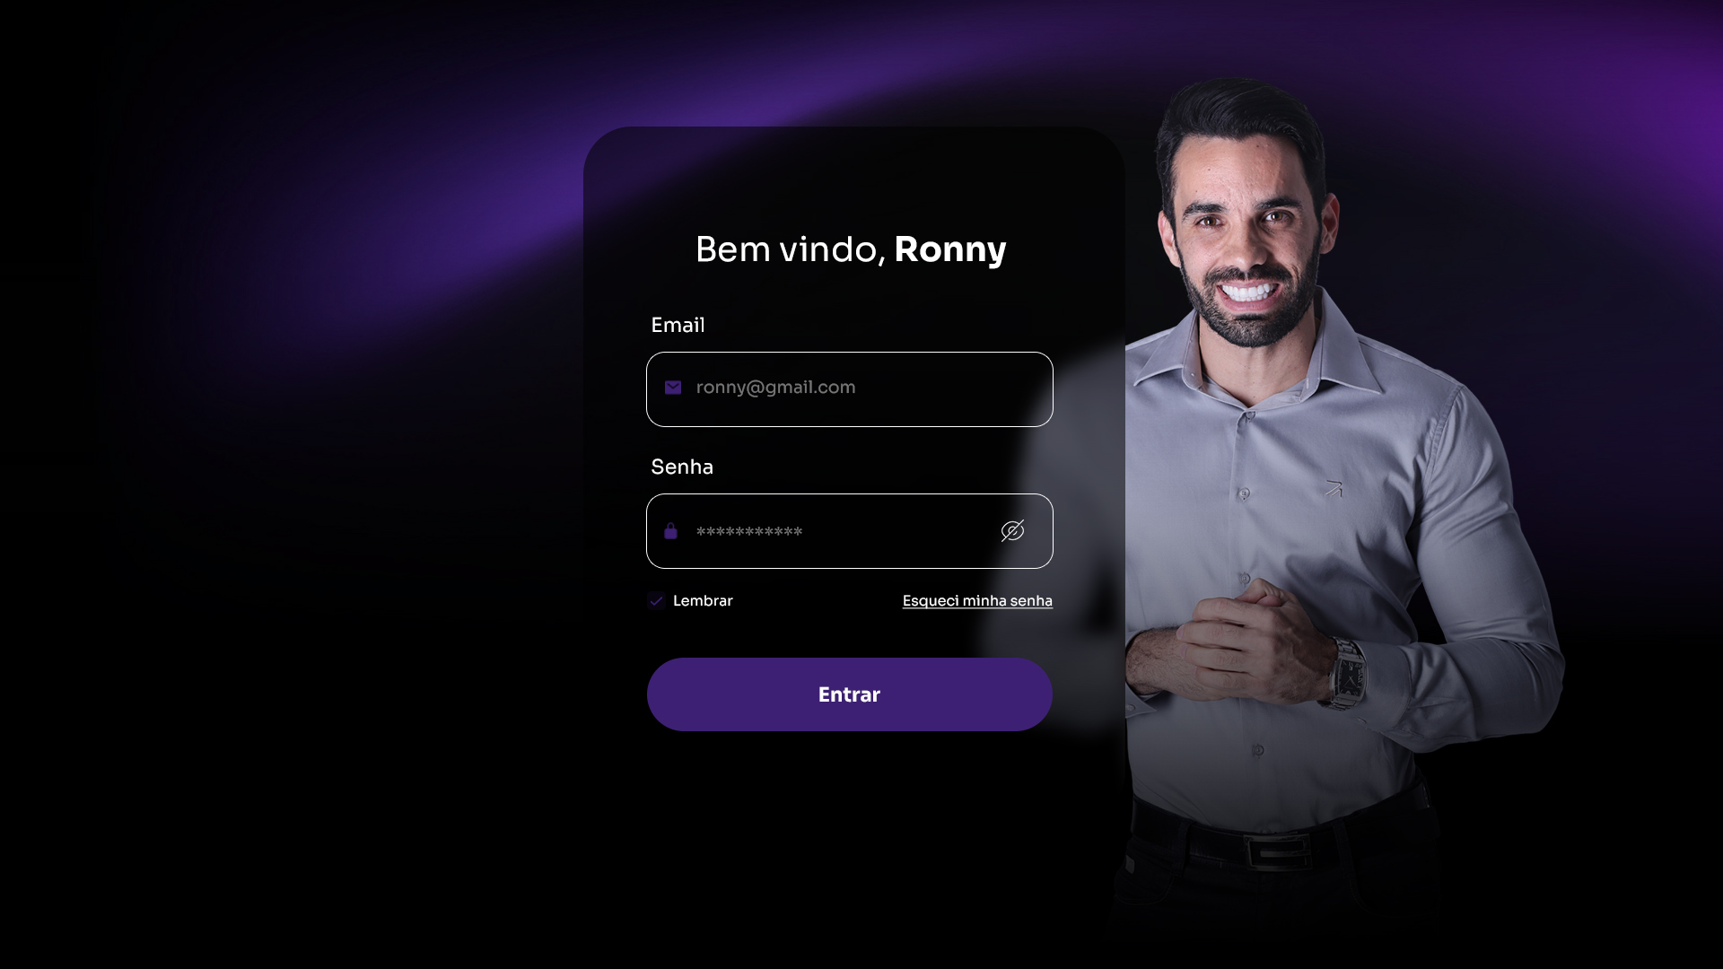1723x969 pixels.
Task: Click the Senha field label
Action: click(682, 467)
